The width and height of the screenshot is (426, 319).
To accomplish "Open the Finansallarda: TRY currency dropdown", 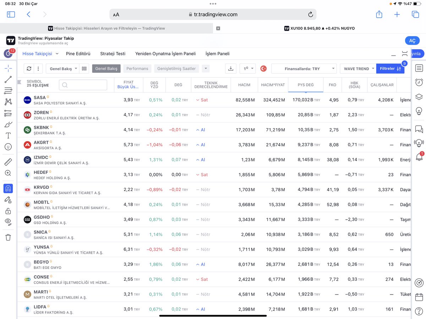I will click(x=304, y=68).
